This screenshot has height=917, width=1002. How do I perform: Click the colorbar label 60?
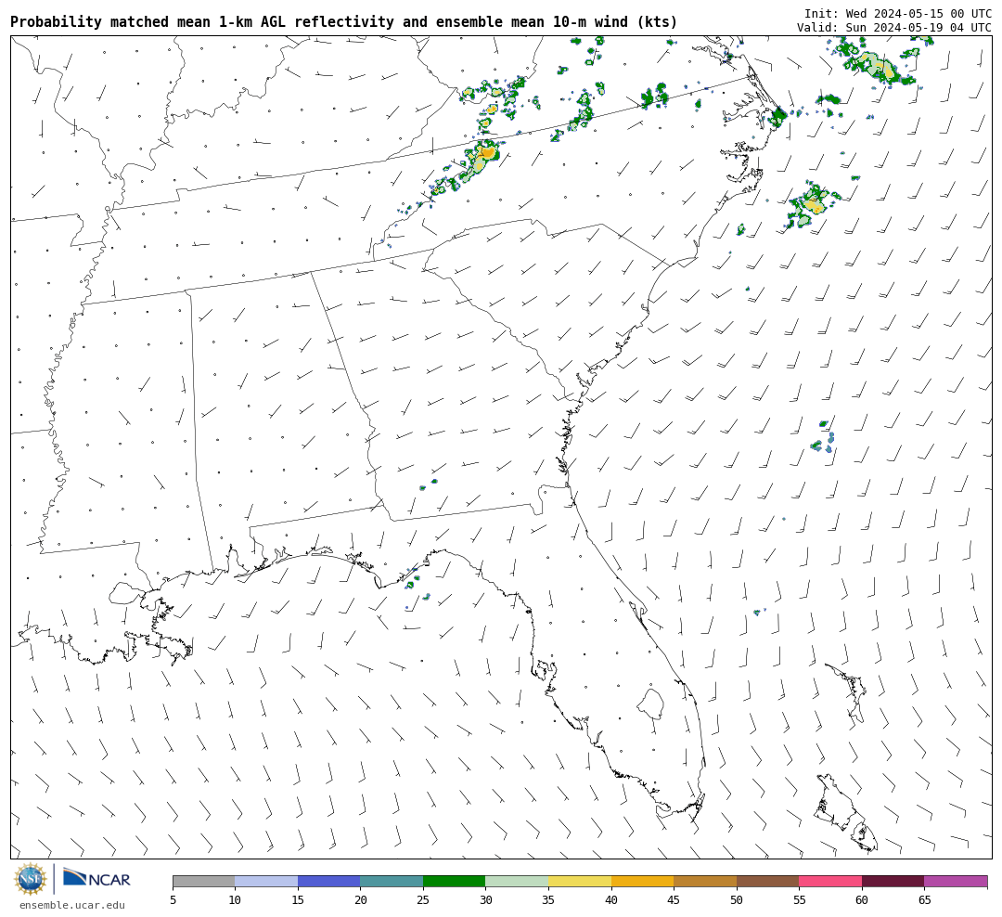(x=861, y=900)
